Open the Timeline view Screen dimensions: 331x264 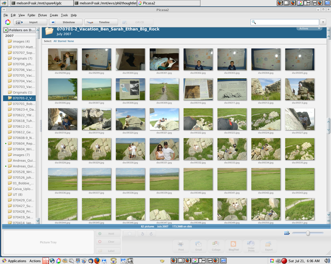pyautogui.click(x=101, y=22)
